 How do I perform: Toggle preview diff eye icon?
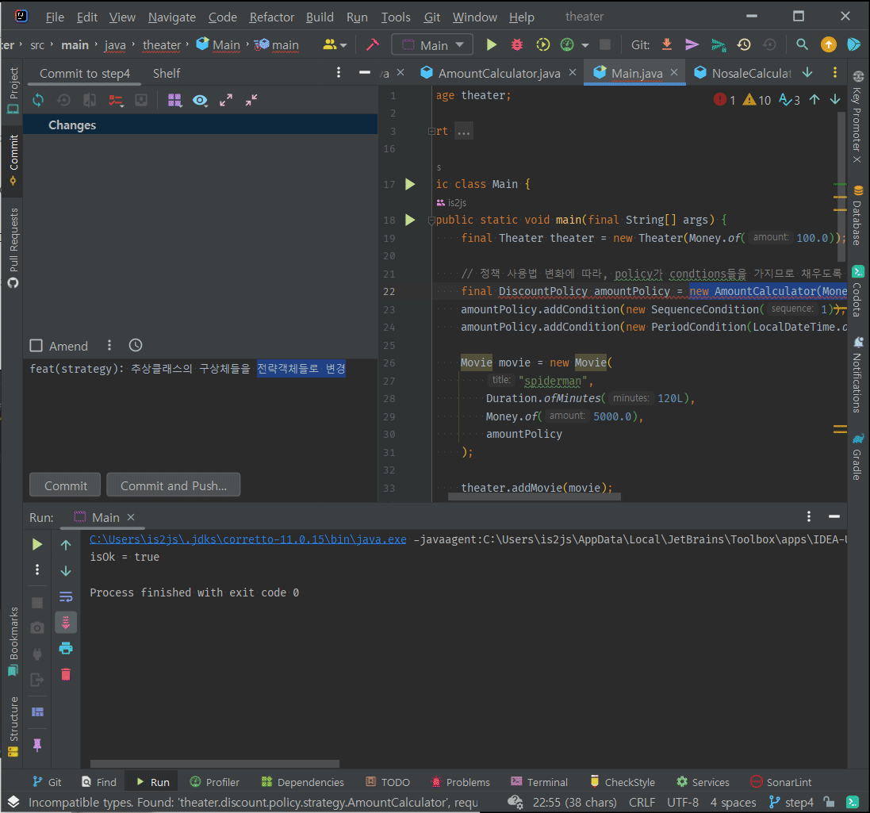coord(201,100)
